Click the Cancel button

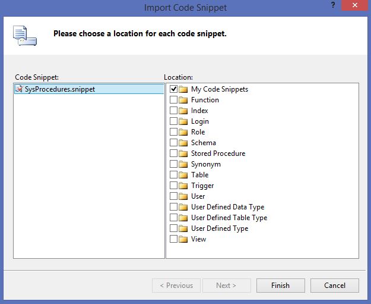(335, 286)
